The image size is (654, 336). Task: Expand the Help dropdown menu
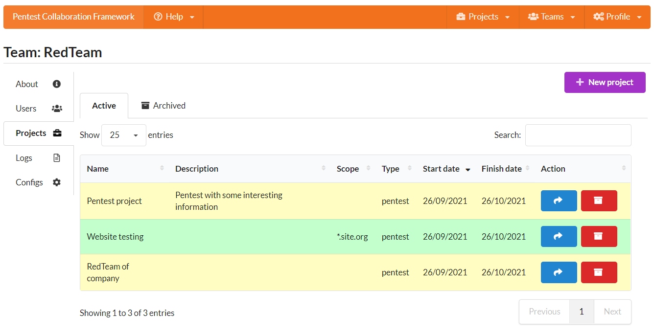pos(173,17)
